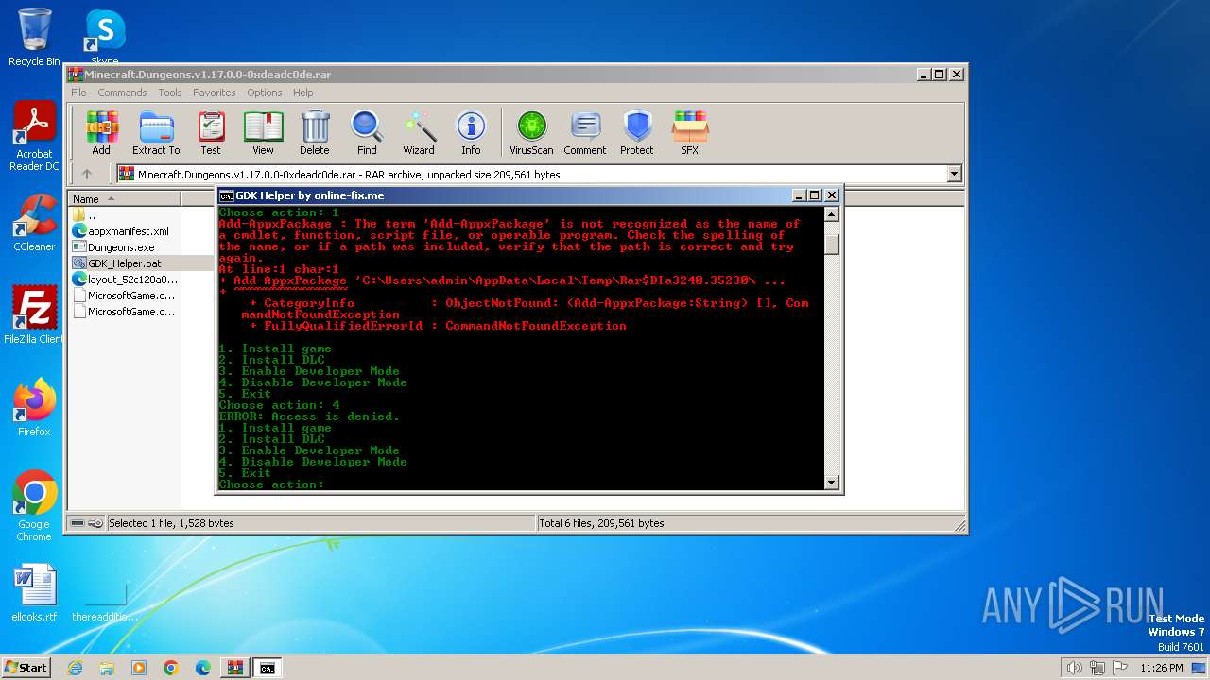Click the Find magnifier icon
The width and height of the screenshot is (1210, 680).
367,132
